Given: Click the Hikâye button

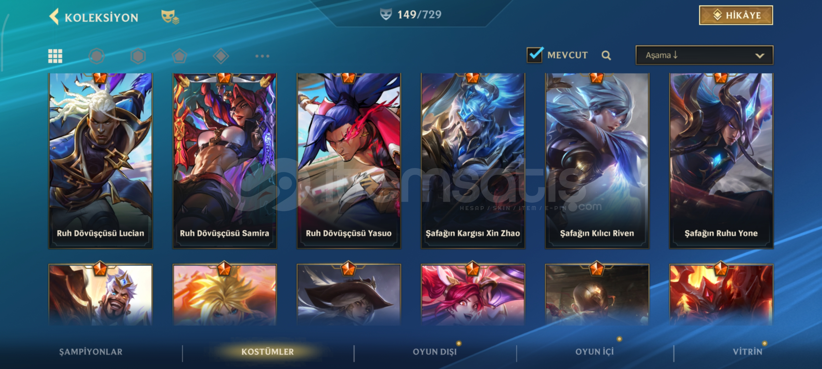Looking at the screenshot, I should 736,15.
